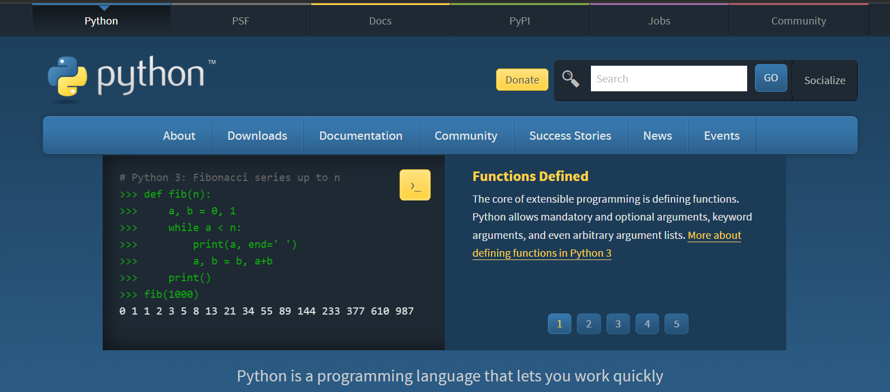The image size is (890, 392).
Task: Click the magnifying glass search icon
Action: [570, 79]
